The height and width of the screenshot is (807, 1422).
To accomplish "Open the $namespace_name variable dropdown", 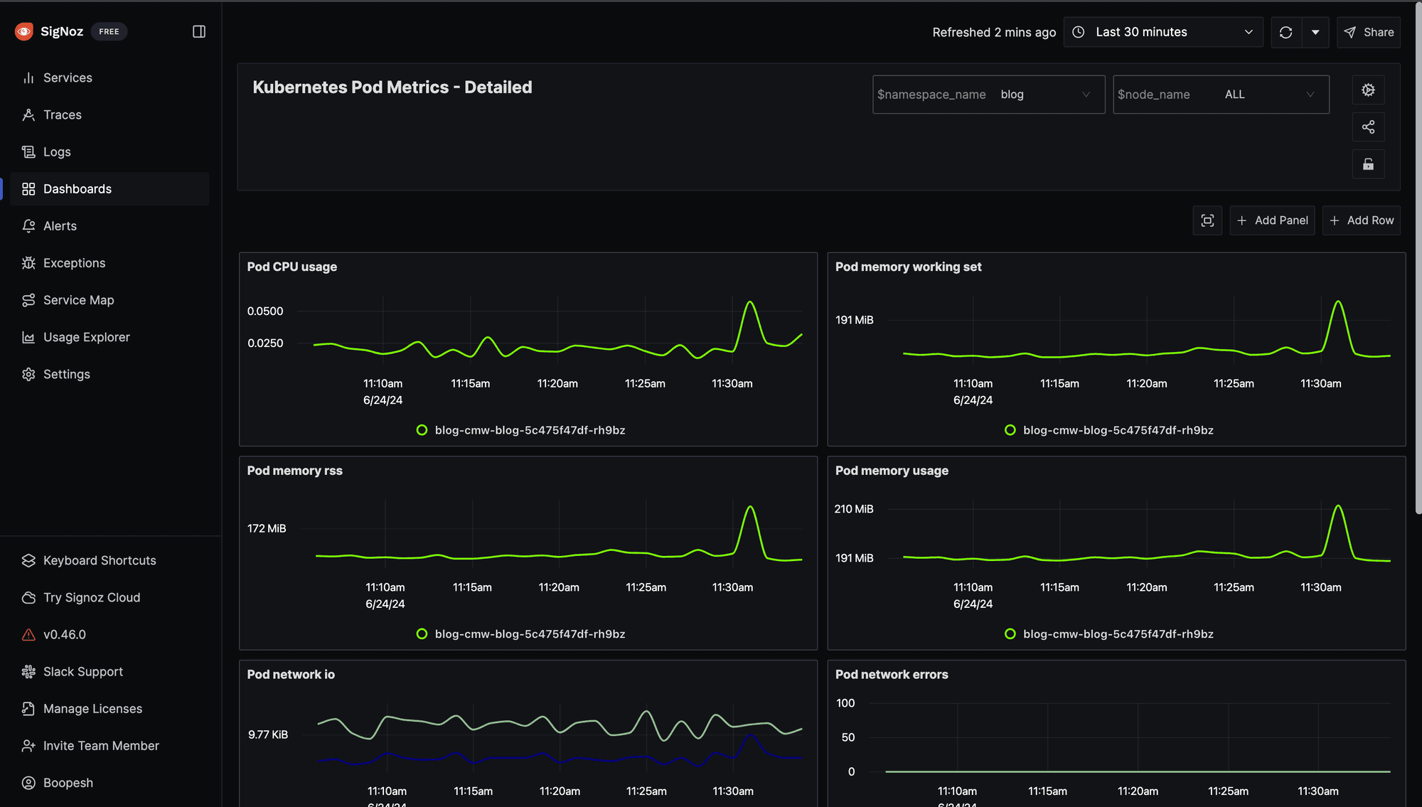I will pyautogui.click(x=989, y=94).
